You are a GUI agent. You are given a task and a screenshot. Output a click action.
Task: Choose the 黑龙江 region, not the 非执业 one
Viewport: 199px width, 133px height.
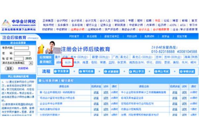(x=124, y=57)
